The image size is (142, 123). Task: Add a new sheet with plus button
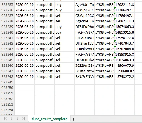click(74, 119)
